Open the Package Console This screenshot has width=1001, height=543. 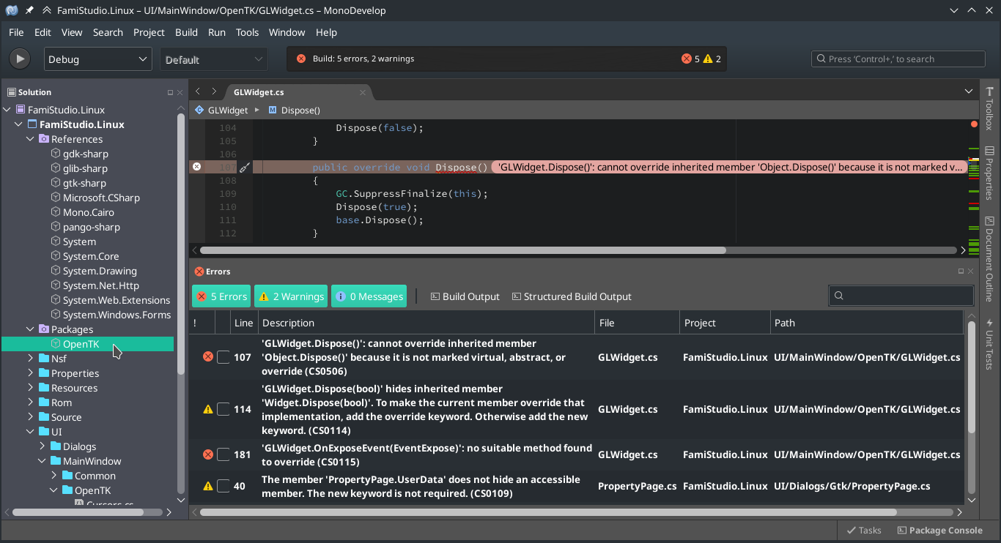coord(939,531)
